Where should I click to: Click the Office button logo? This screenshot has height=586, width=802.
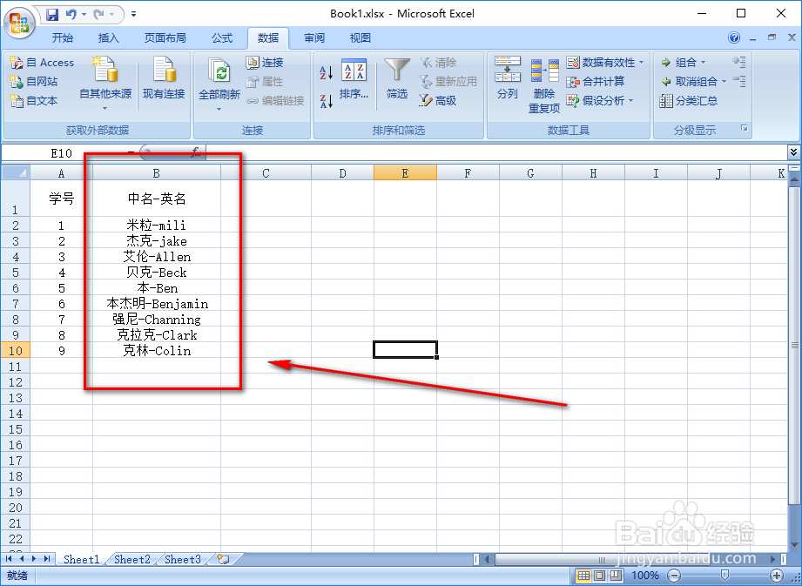(x=19, y=23)
